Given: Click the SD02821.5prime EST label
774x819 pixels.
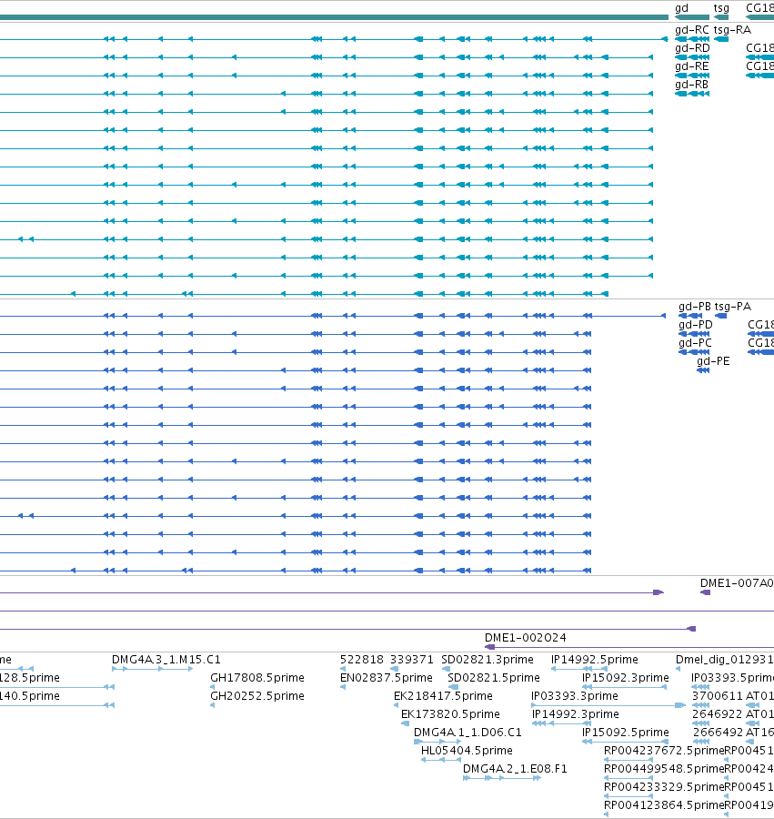Looking at the screenshot, I should coord(494,678).
